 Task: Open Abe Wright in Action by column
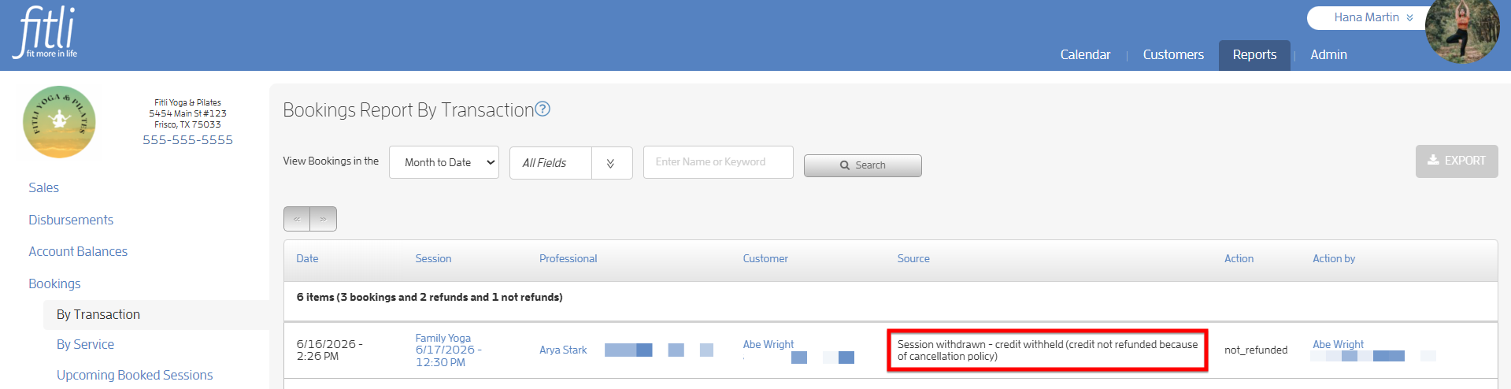click(x=1338, y=344)
